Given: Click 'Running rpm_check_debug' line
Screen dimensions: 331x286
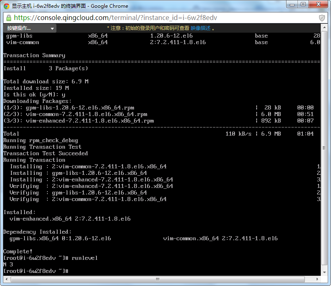Looking at the screenshot, I should (x=40, y=141).
